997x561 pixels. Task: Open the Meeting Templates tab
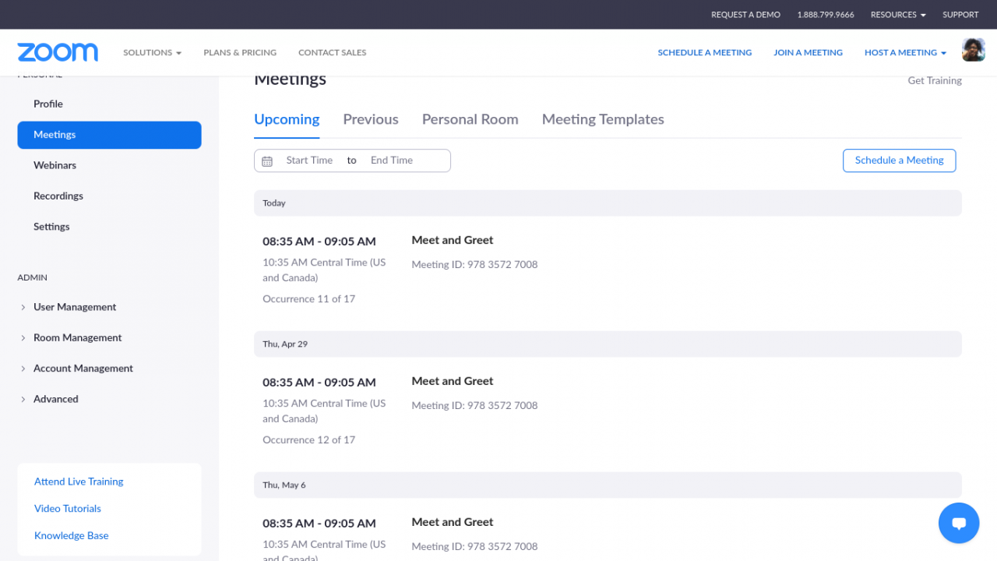tap(603, 119)
